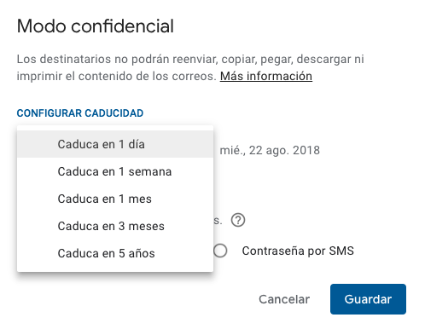Set expiry to Caduca en 5 años
The image size is (425, 329).
pyautogui.click(x=115, y=253)
